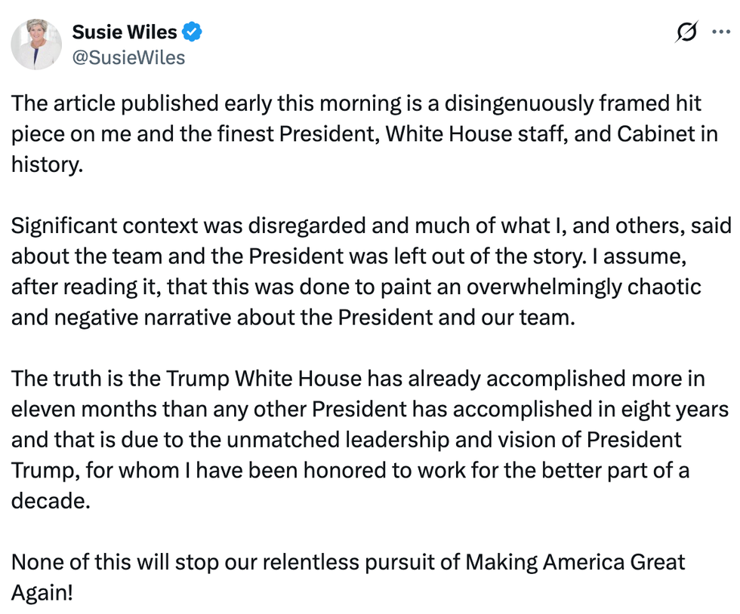Click the word "Again!" ending the post

[42, 593]
